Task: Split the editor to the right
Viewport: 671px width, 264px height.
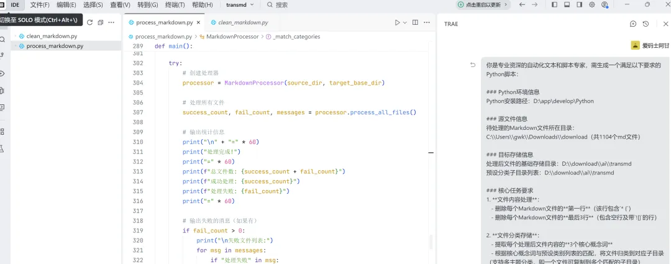Action: pos(415,23)
